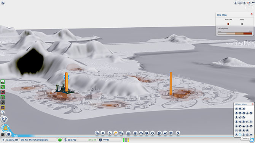Select the Parks tree menu
Viewport: 255px width, 143px height.
click(x=171, y=133)
